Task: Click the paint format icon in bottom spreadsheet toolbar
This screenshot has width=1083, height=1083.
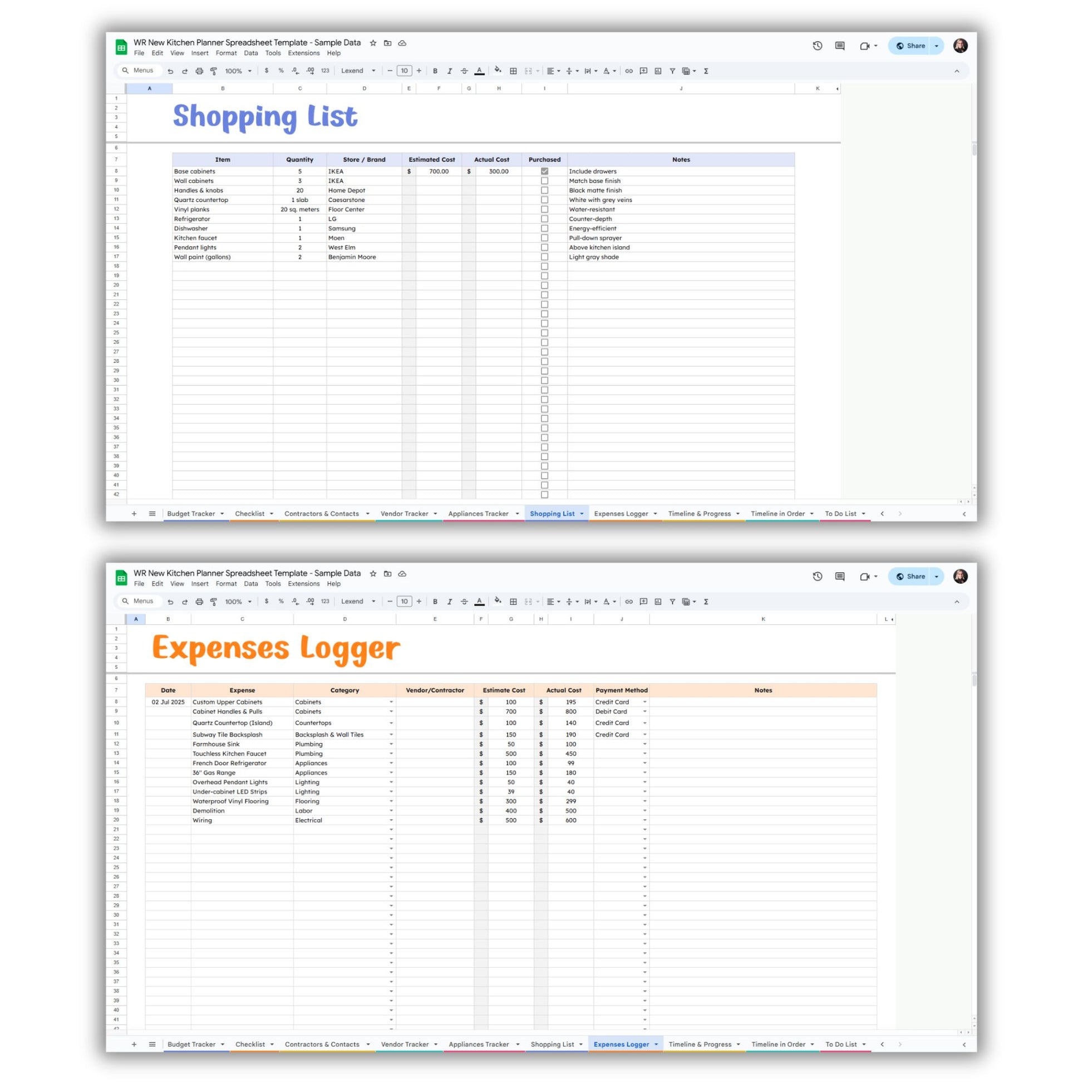Action: tap(214, 602)
